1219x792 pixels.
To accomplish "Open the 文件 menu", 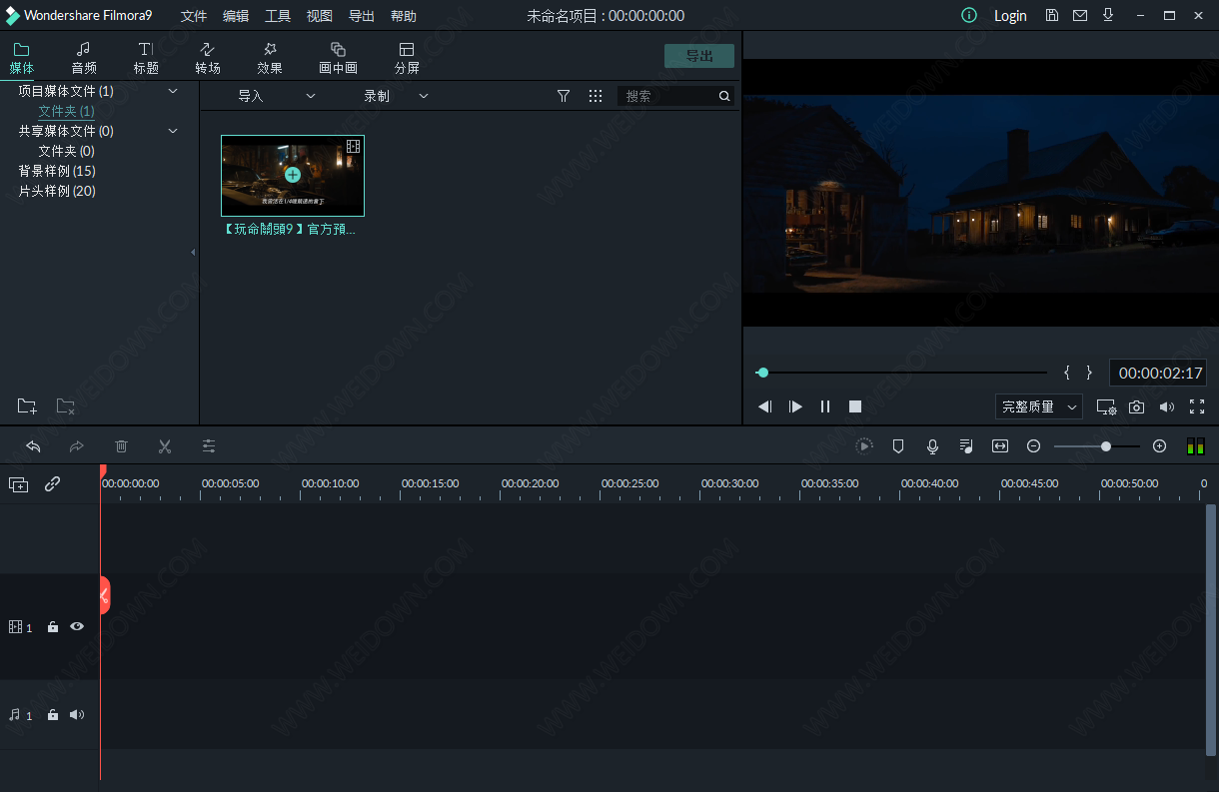I will click(194, 16).
